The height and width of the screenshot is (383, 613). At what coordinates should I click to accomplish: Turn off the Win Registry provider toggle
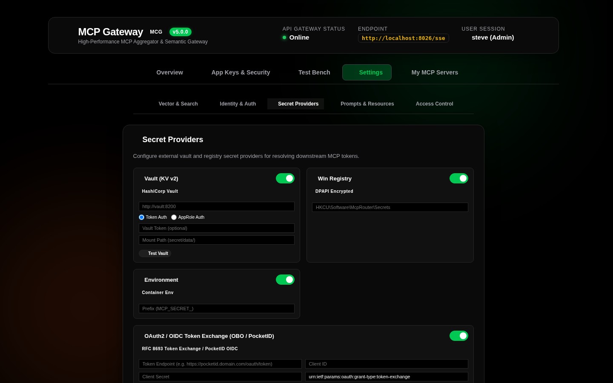[459, 178]
